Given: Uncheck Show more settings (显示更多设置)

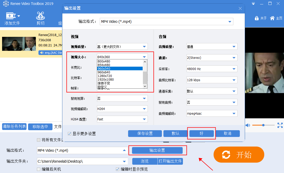Looking at the screenshot, I should [69, 134].
